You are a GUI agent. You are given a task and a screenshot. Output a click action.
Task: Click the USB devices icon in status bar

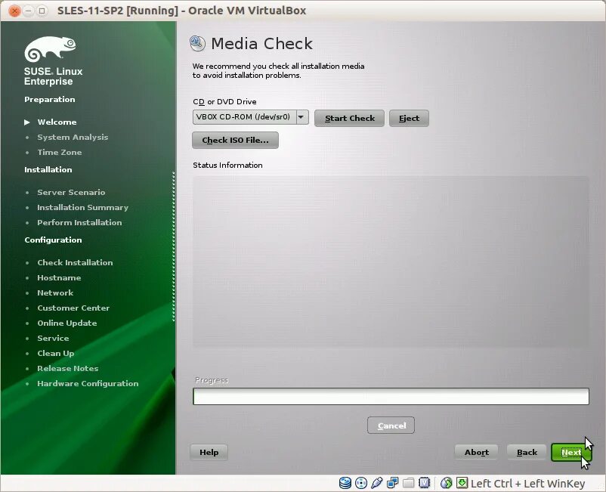(x=376, y=483)
